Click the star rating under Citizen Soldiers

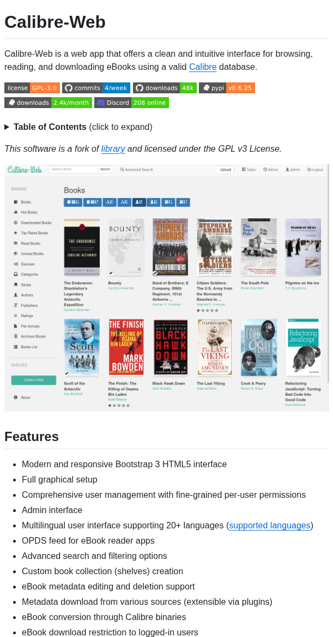(208, 311)
